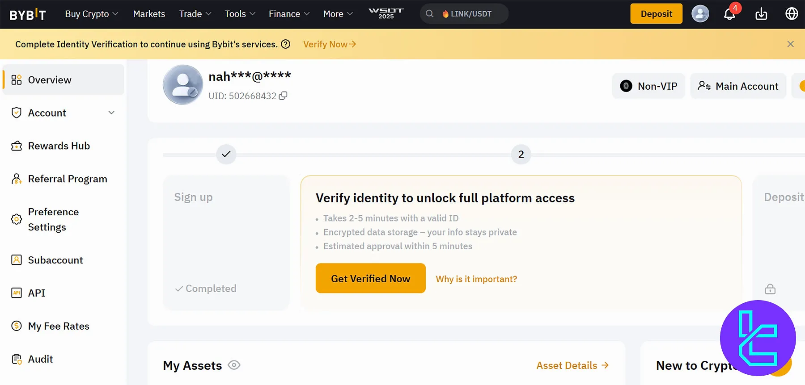
Task: Copy the UID 502668432
Action: [x=283, y=96]
